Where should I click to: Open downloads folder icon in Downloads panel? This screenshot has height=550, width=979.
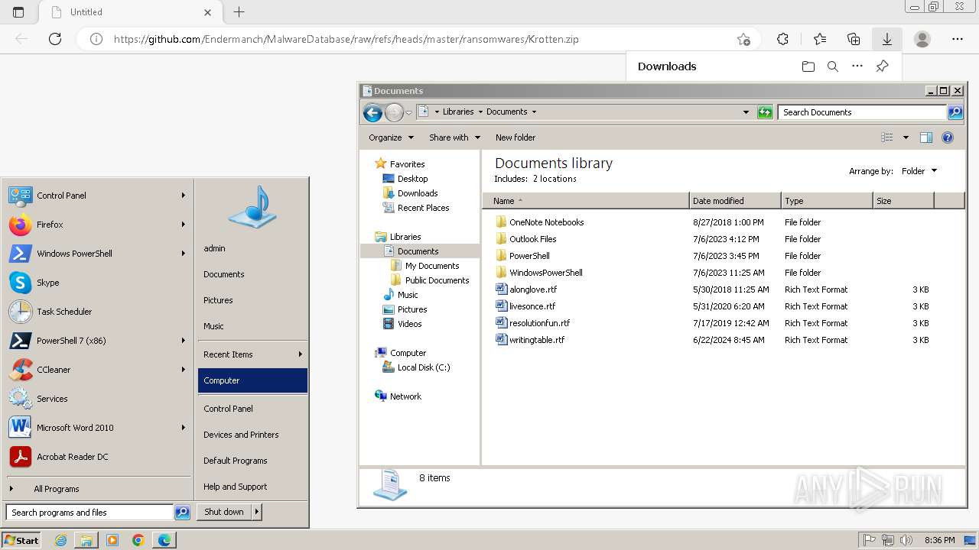[x=808, y=66]
